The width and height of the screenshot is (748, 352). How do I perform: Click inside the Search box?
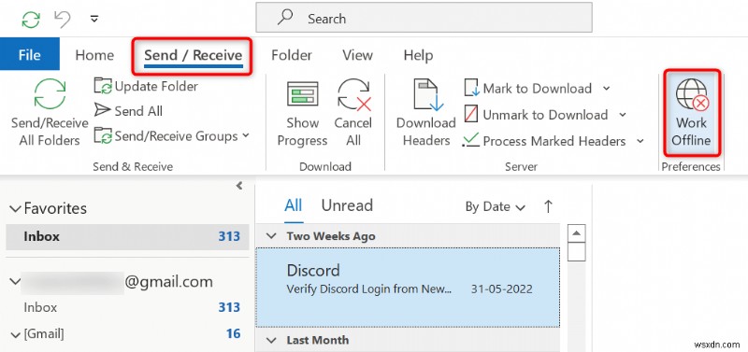coord(424,18)
